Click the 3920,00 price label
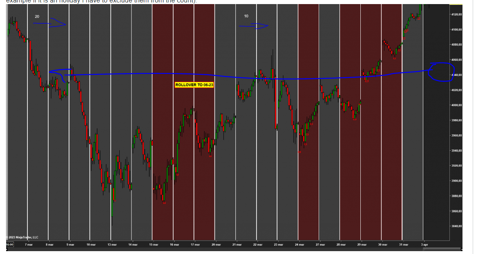 (457, 165)
